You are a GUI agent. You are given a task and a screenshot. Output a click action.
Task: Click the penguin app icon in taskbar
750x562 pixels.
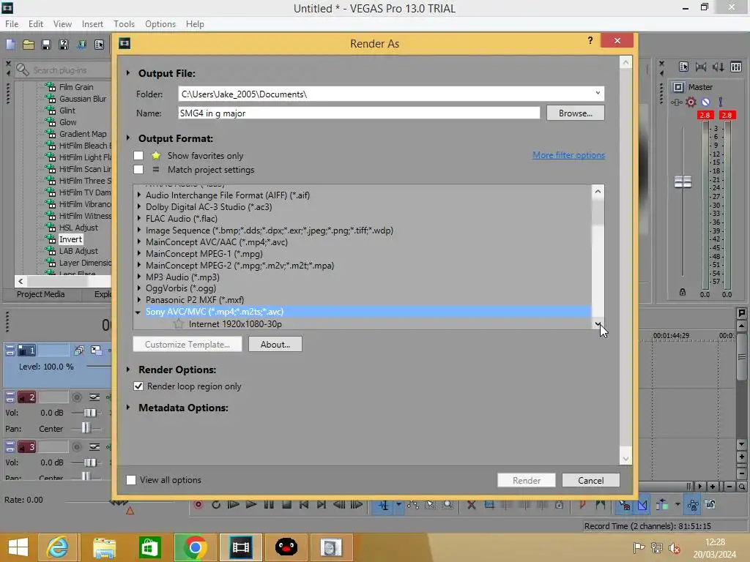[286, 547]
